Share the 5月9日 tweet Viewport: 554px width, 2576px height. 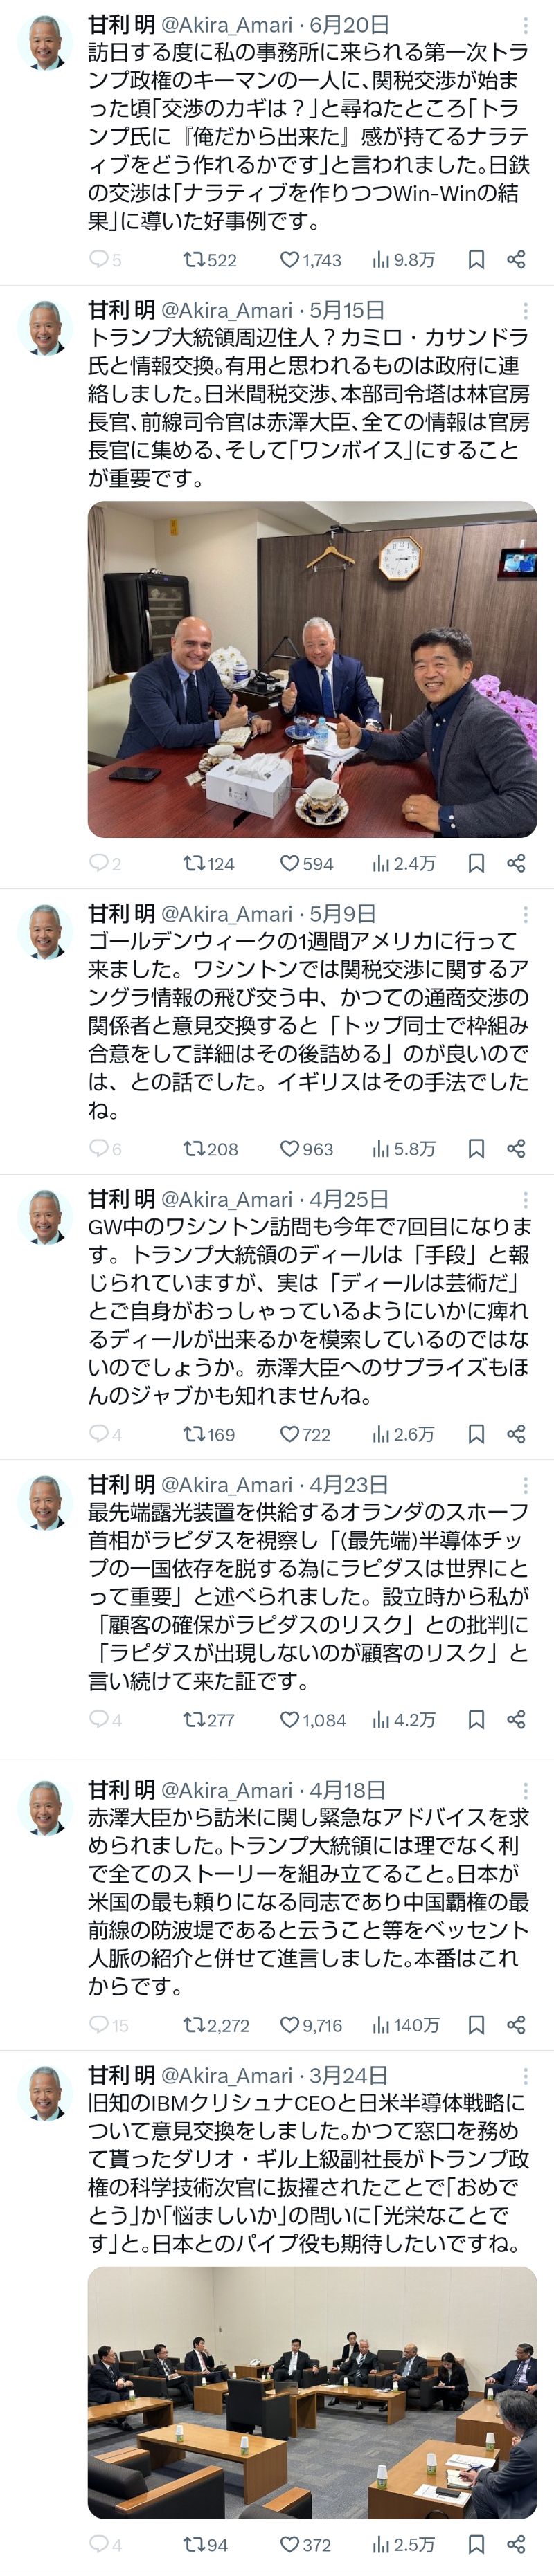click(x=516, y=1149)
